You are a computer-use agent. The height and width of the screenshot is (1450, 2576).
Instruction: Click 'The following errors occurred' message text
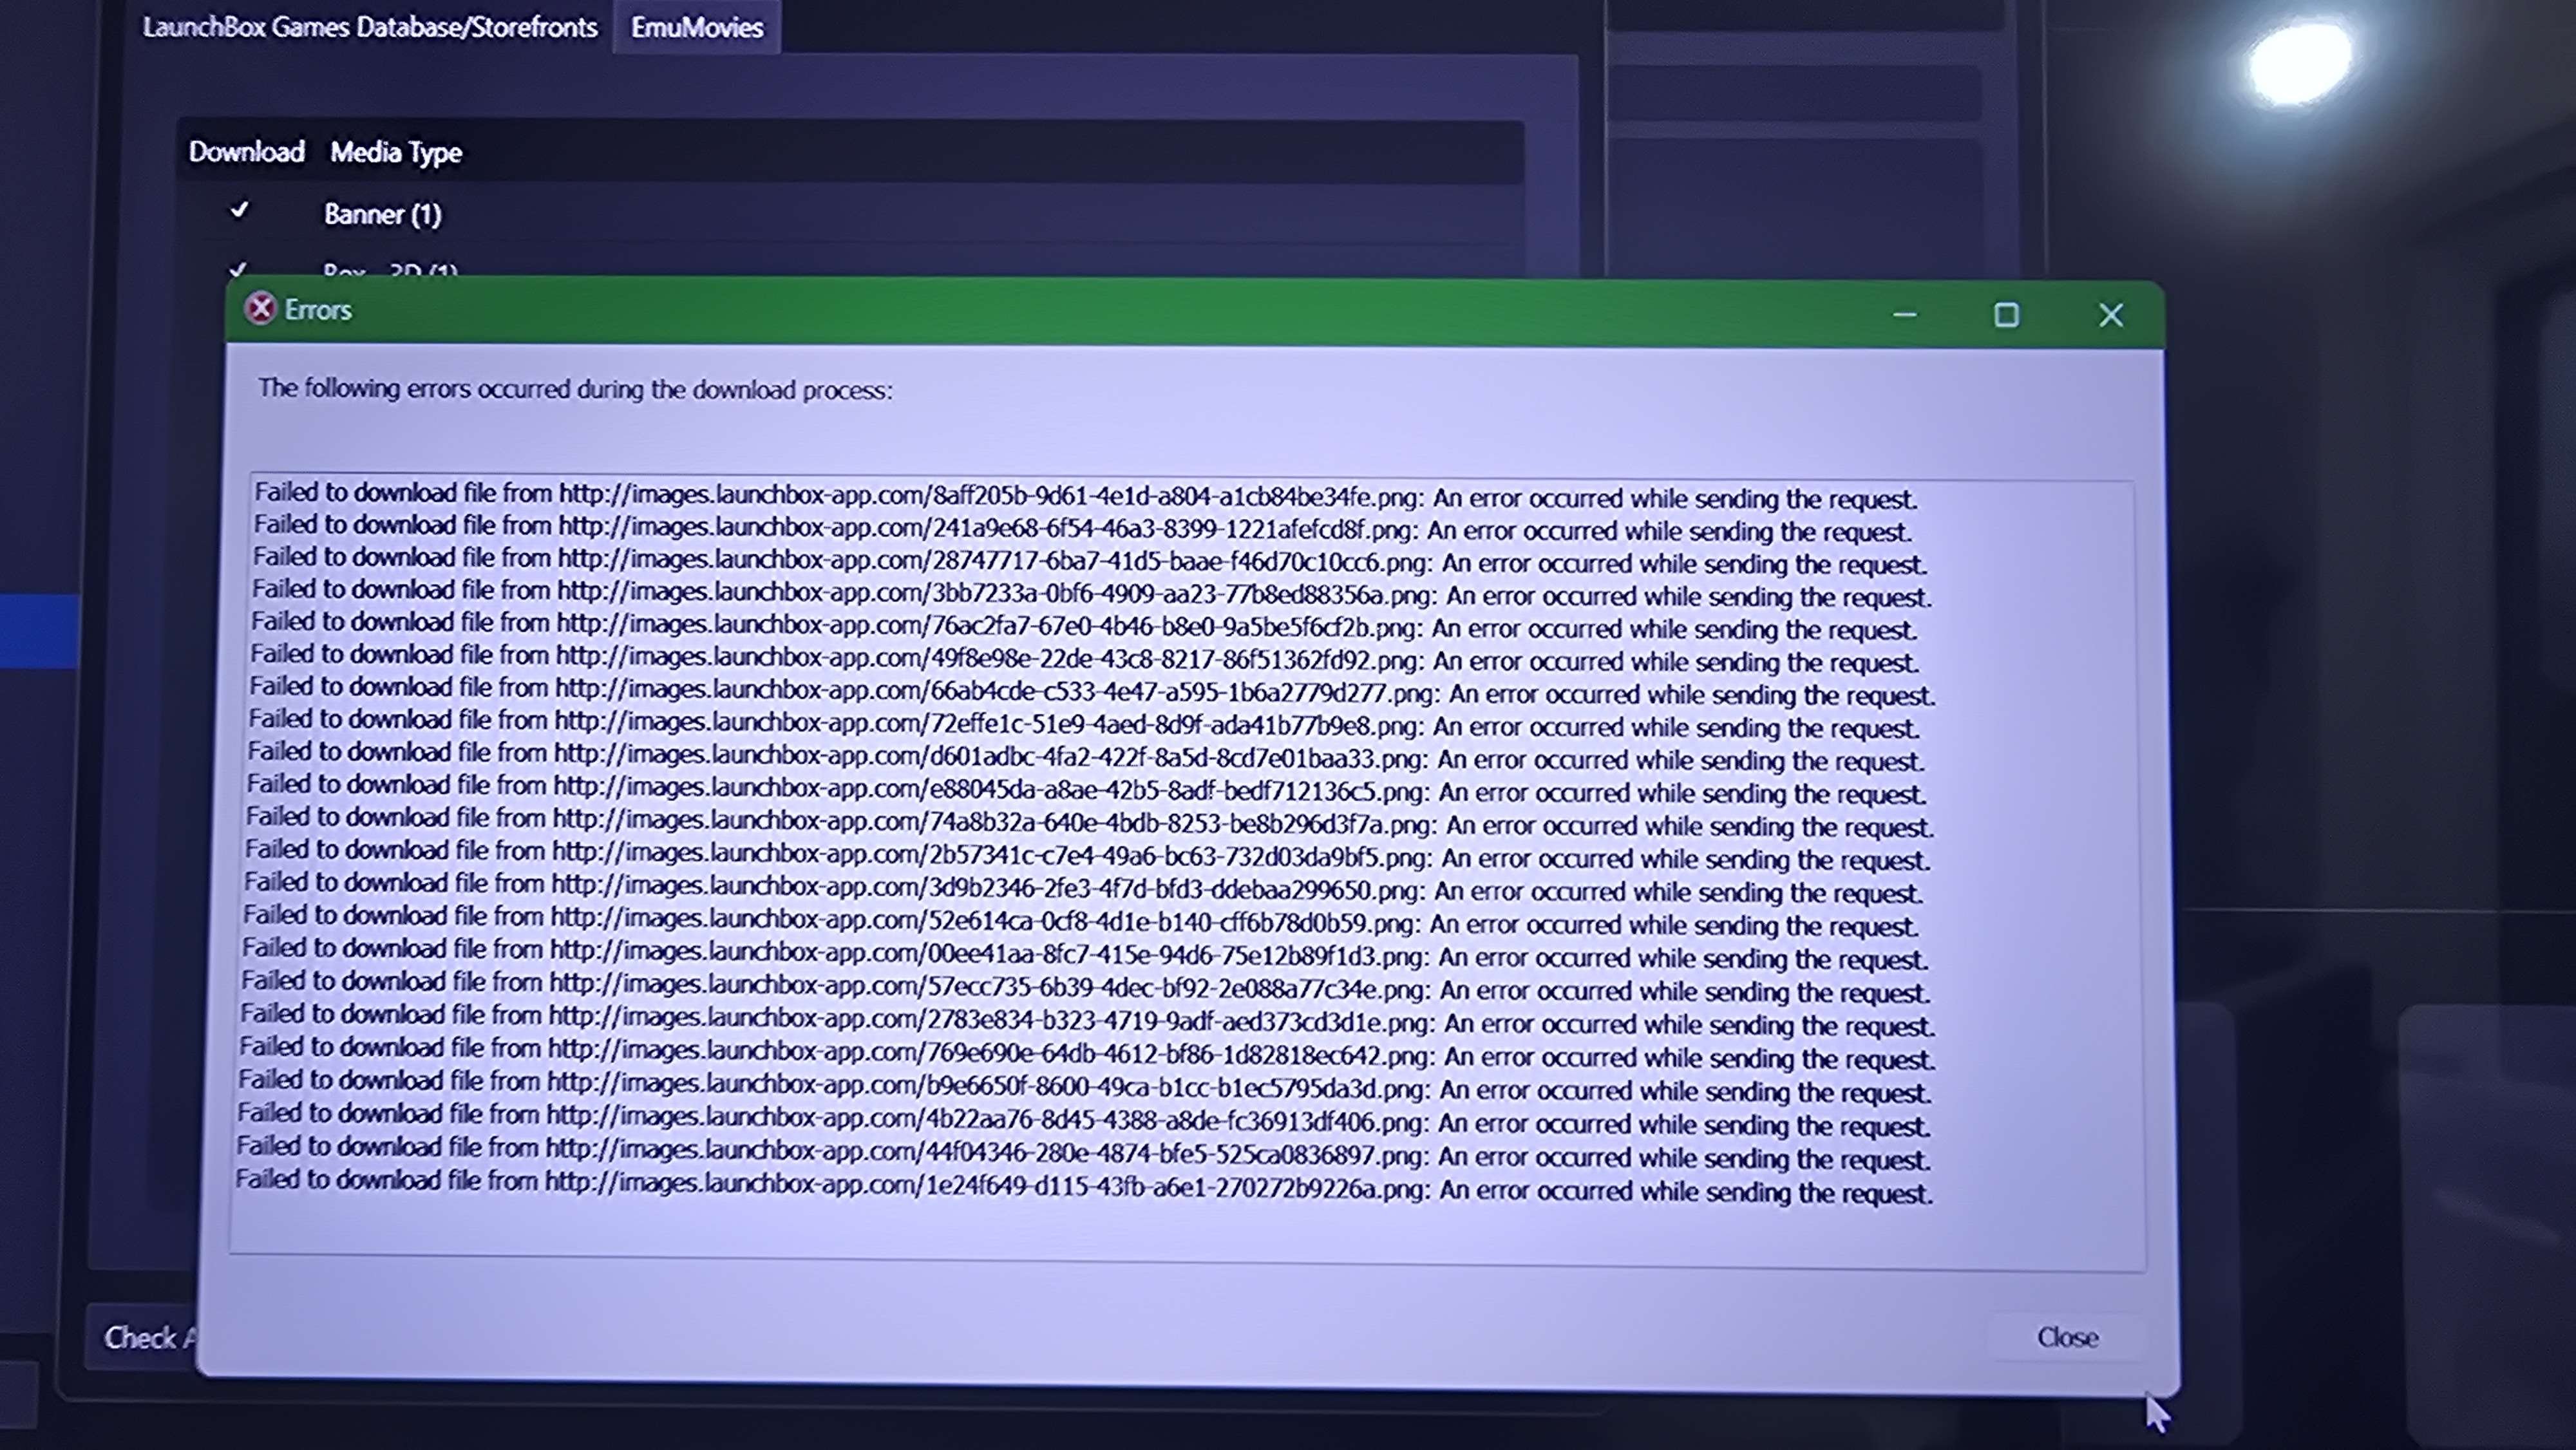tap(575, 389)
